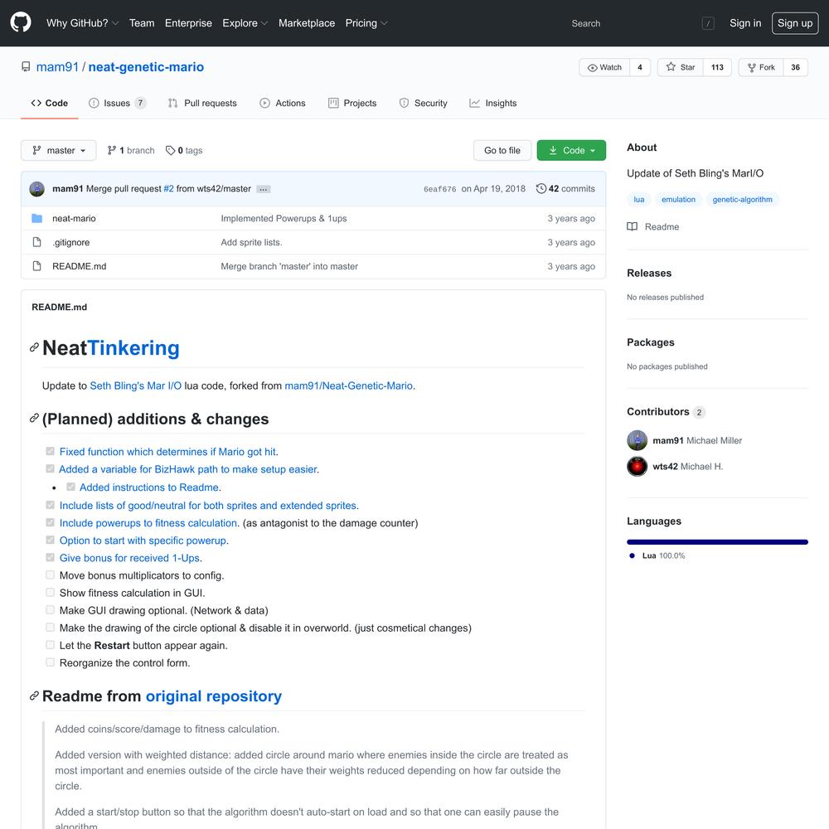Image resolution: width=829 pixels, height=829 pixels.
Task: Click the Go to file button
Action: click(x=502, y=150)
